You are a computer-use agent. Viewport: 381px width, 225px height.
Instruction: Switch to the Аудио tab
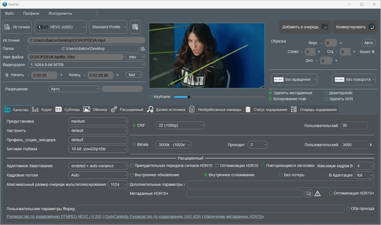42,110
